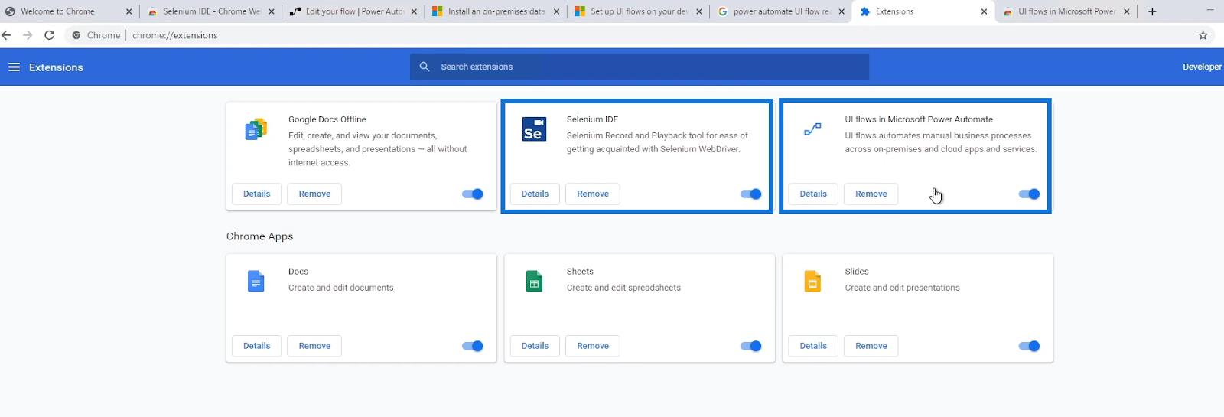Click the Sheets app icon
This screenshot has height=417, width=1224.
click(x=534, y=282)
